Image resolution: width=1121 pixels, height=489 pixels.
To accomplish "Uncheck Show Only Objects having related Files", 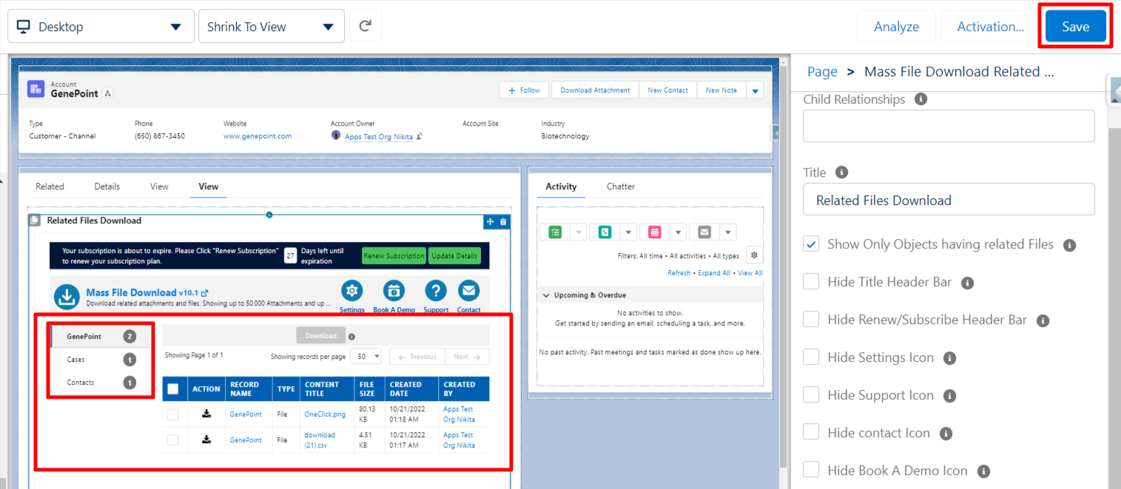I will [x=812, y=244].
